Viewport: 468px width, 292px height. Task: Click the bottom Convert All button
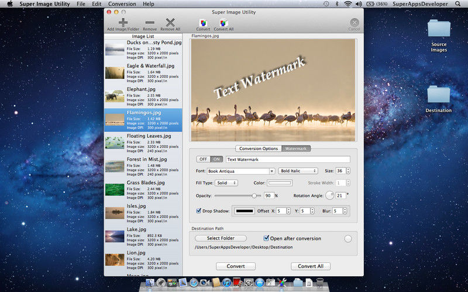point(311,266)
